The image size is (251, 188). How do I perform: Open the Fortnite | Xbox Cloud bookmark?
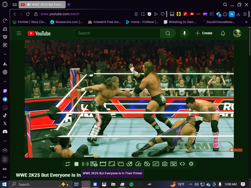[30, 22]
